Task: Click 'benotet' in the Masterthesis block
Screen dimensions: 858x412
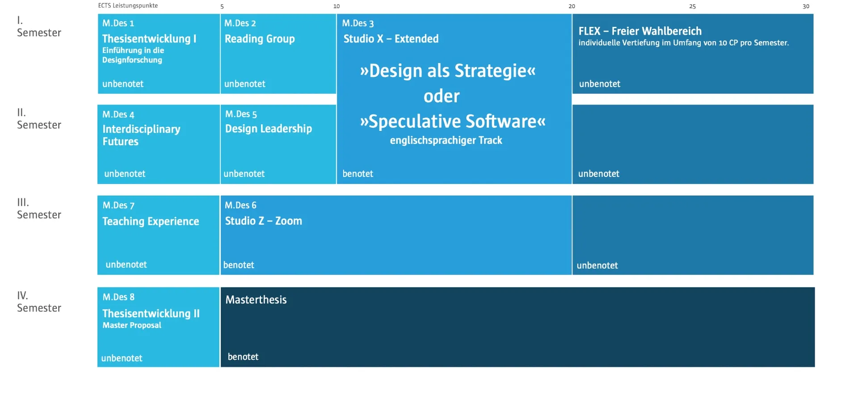Action: (x=243, y=357)
